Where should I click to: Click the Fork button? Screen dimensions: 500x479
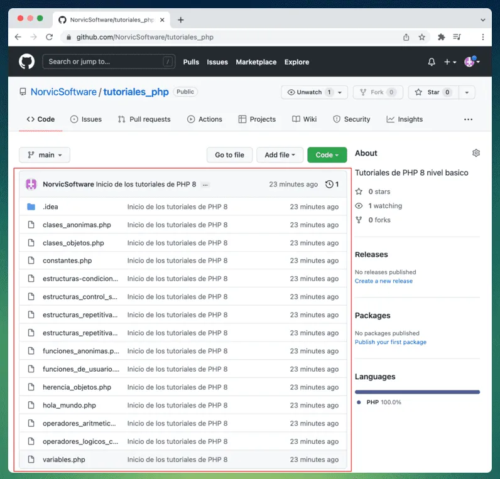coord(378,92)
